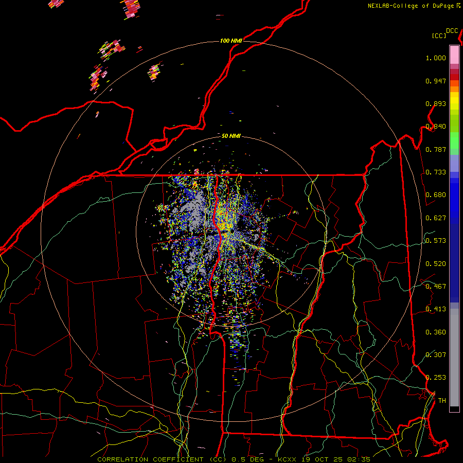
Task: Click the 0.787 scale value
Action: point(436,149)
